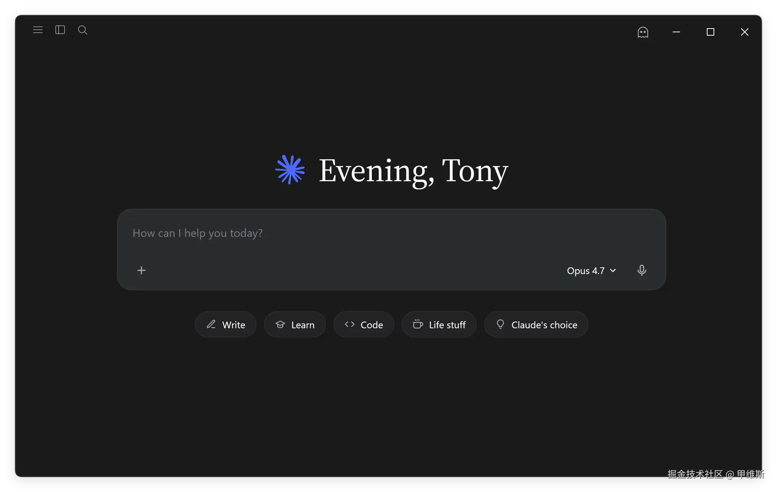Image resolution: width=777 pixels, height=492 pixels.
Task: Toggle the sidebar panel icon
Action: [60, 30]
